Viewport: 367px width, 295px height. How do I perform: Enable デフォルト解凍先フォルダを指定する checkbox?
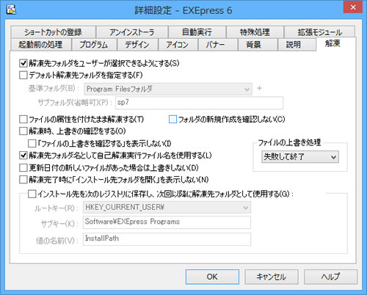pos(23,75)
